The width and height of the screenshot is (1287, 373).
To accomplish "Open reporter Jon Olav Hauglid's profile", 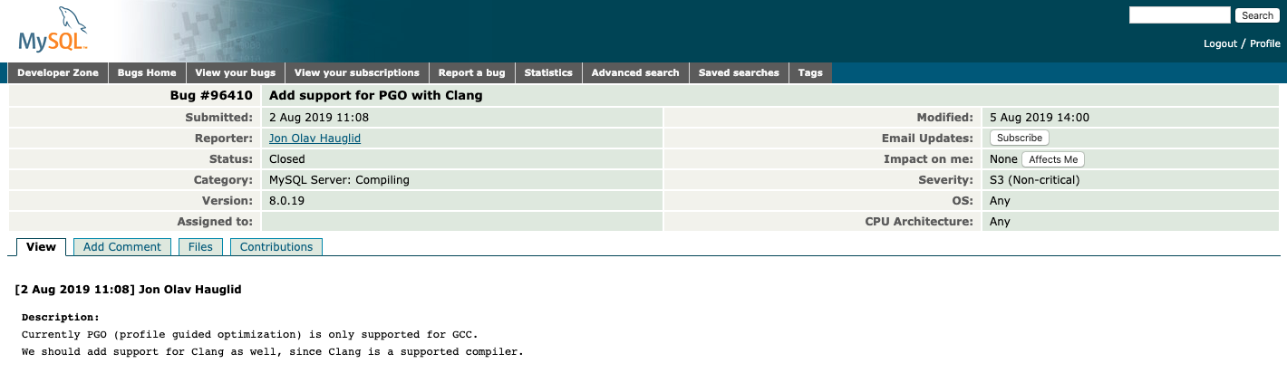I will (x=314, y=139).
